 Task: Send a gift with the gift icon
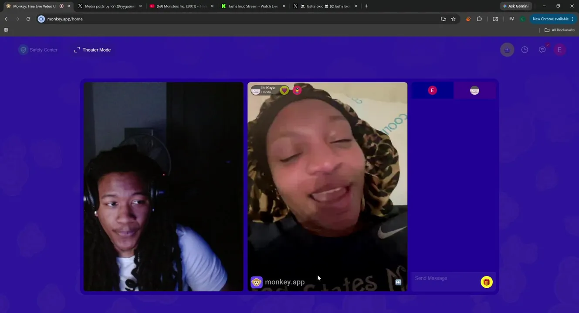tap(487, 282)
